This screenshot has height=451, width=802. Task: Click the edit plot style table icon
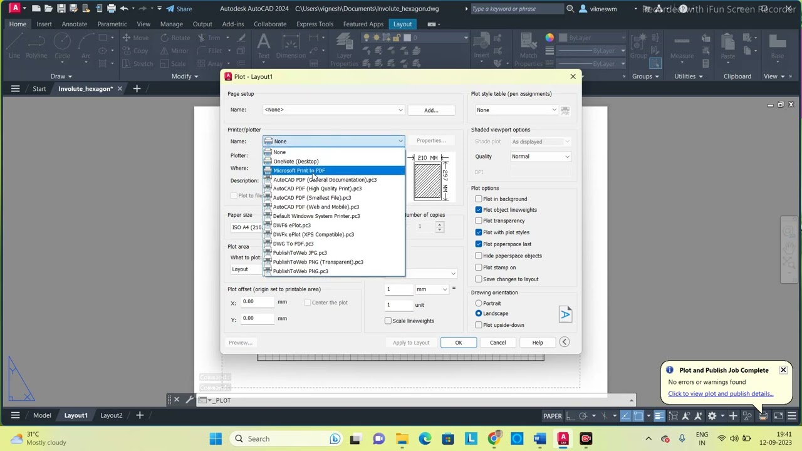565,110
